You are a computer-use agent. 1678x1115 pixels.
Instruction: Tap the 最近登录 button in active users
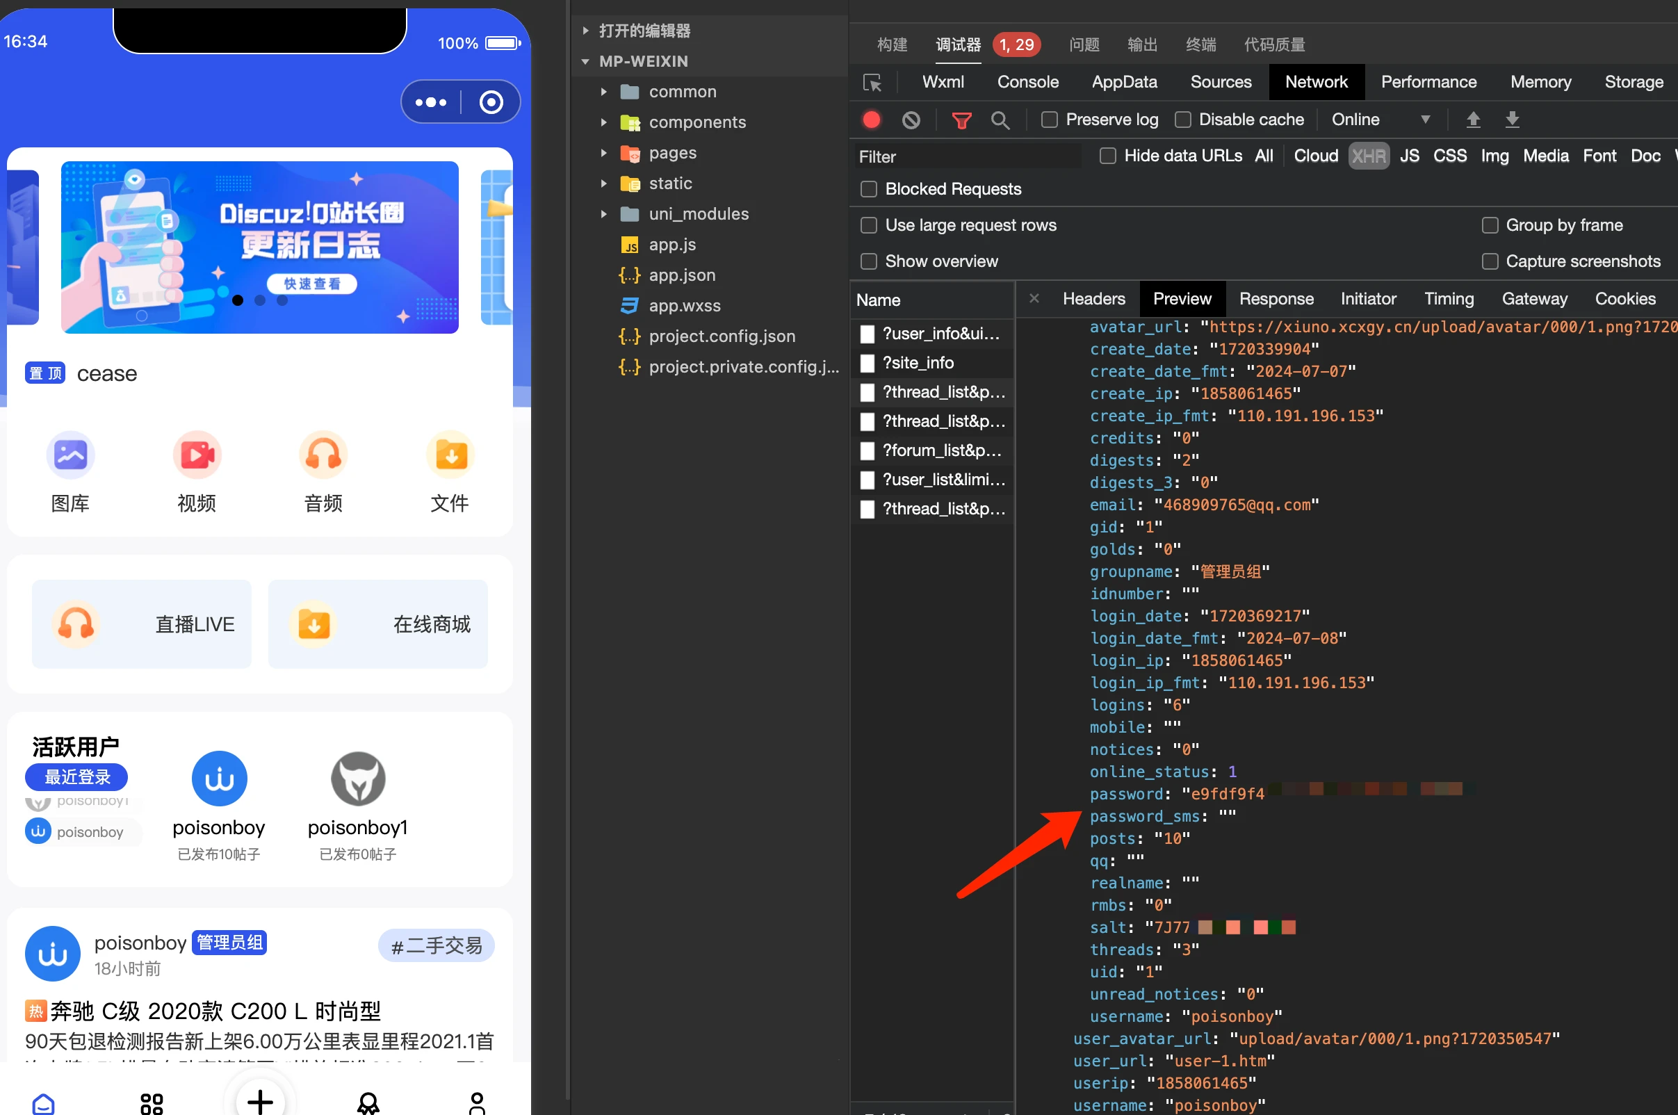(76, 776)
